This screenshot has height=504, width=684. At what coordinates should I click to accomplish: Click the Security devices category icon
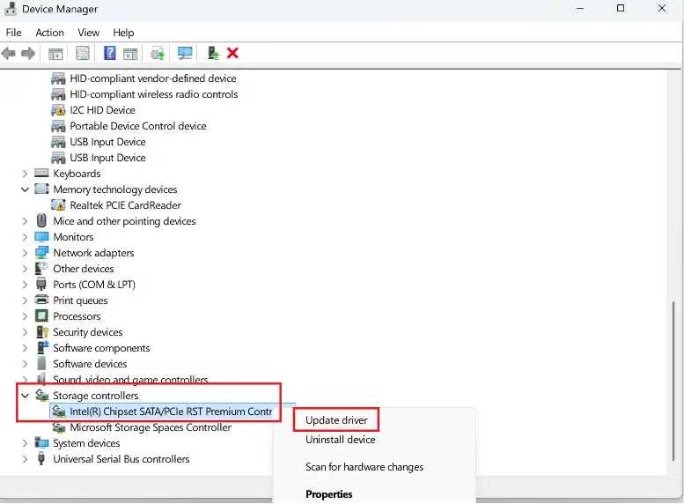click(42, 332)
